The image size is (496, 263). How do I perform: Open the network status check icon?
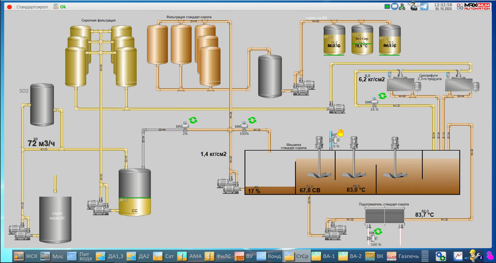tap(402, 6)
